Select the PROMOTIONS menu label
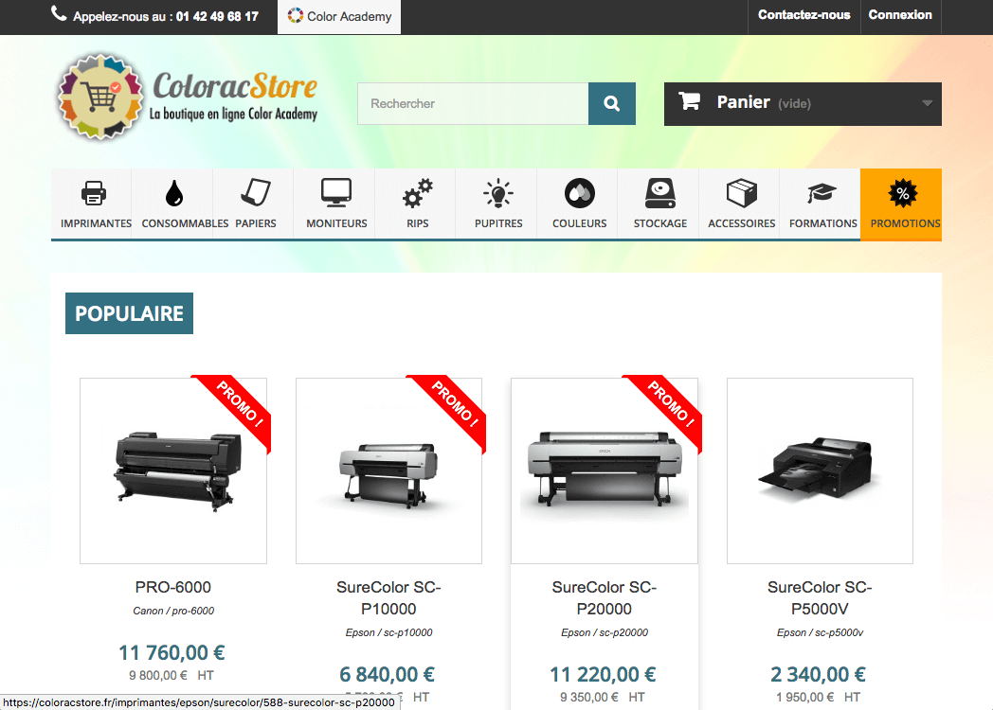Image resolution: width=993 pixels, height=710 pixels. pos(906,223)
